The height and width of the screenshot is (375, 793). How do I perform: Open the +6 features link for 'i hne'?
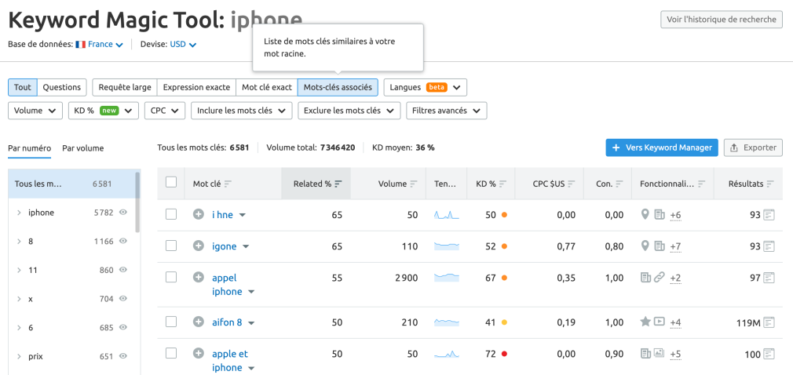pos(675,215)
